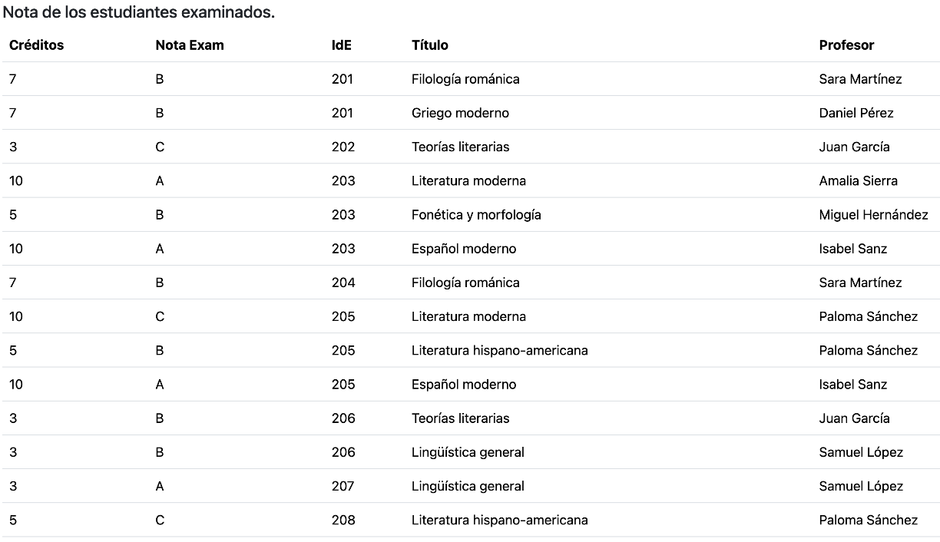Click the Nota Exam column header
The width and height of the screenshot is (940, 542).
click(190, 45)
